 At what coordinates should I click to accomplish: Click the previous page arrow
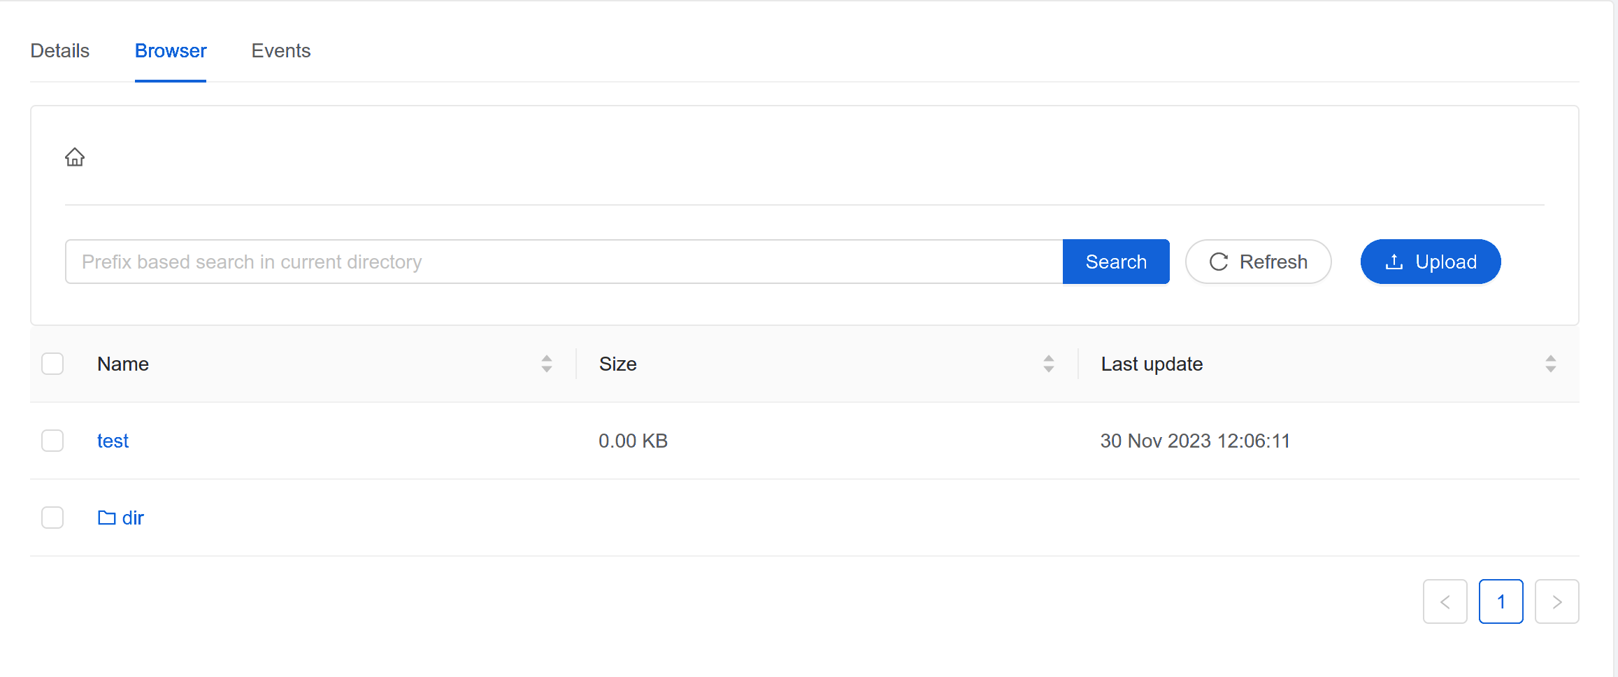pyautogui.click(x=1445, y=601)
